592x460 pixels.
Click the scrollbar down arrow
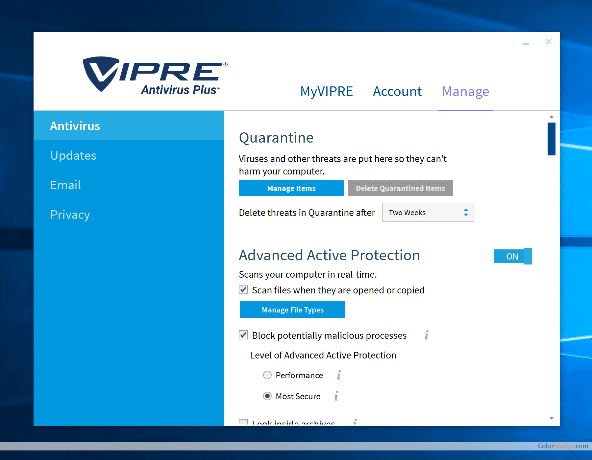(x=552, y=418)
